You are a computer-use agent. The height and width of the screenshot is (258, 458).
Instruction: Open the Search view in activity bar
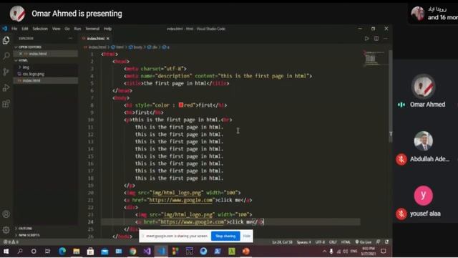(6, 56)
